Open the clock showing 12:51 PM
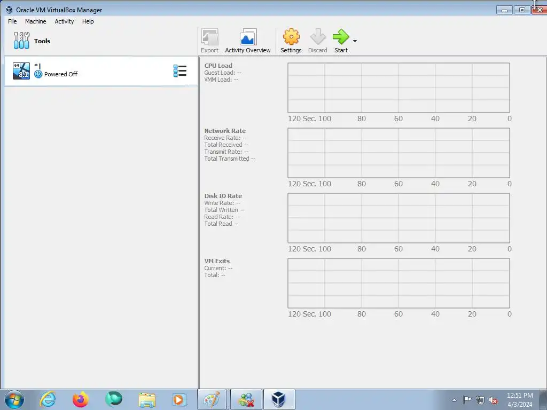The height and width of the screenshot is (410, 547). click(520, 400)
